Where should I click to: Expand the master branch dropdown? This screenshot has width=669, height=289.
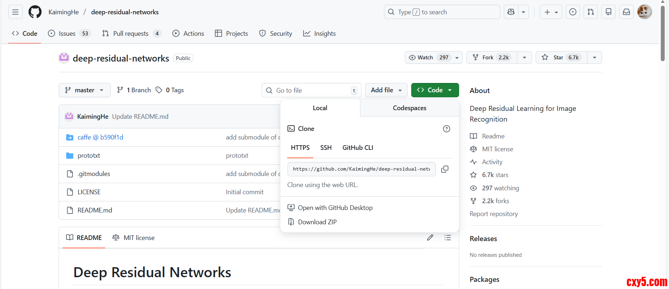click(84, 90)
